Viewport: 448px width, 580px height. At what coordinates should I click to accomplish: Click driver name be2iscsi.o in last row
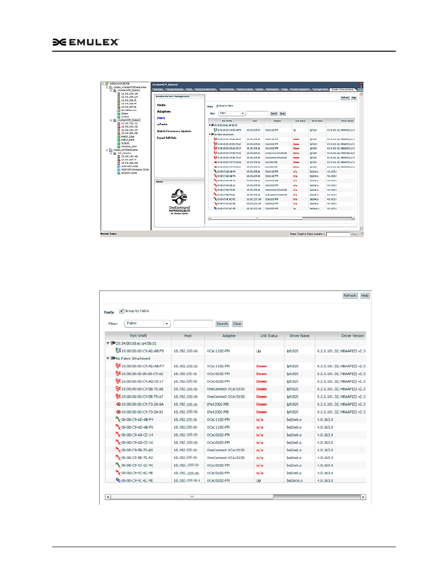coord(294,480)
